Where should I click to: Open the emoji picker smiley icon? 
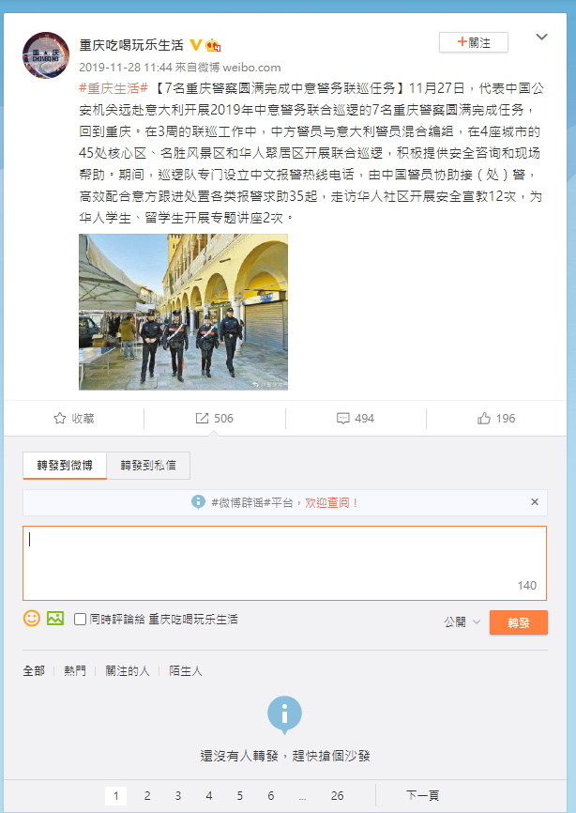32,618
